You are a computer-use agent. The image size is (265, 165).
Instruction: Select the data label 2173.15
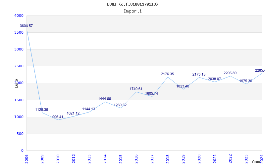coord(199,75)
